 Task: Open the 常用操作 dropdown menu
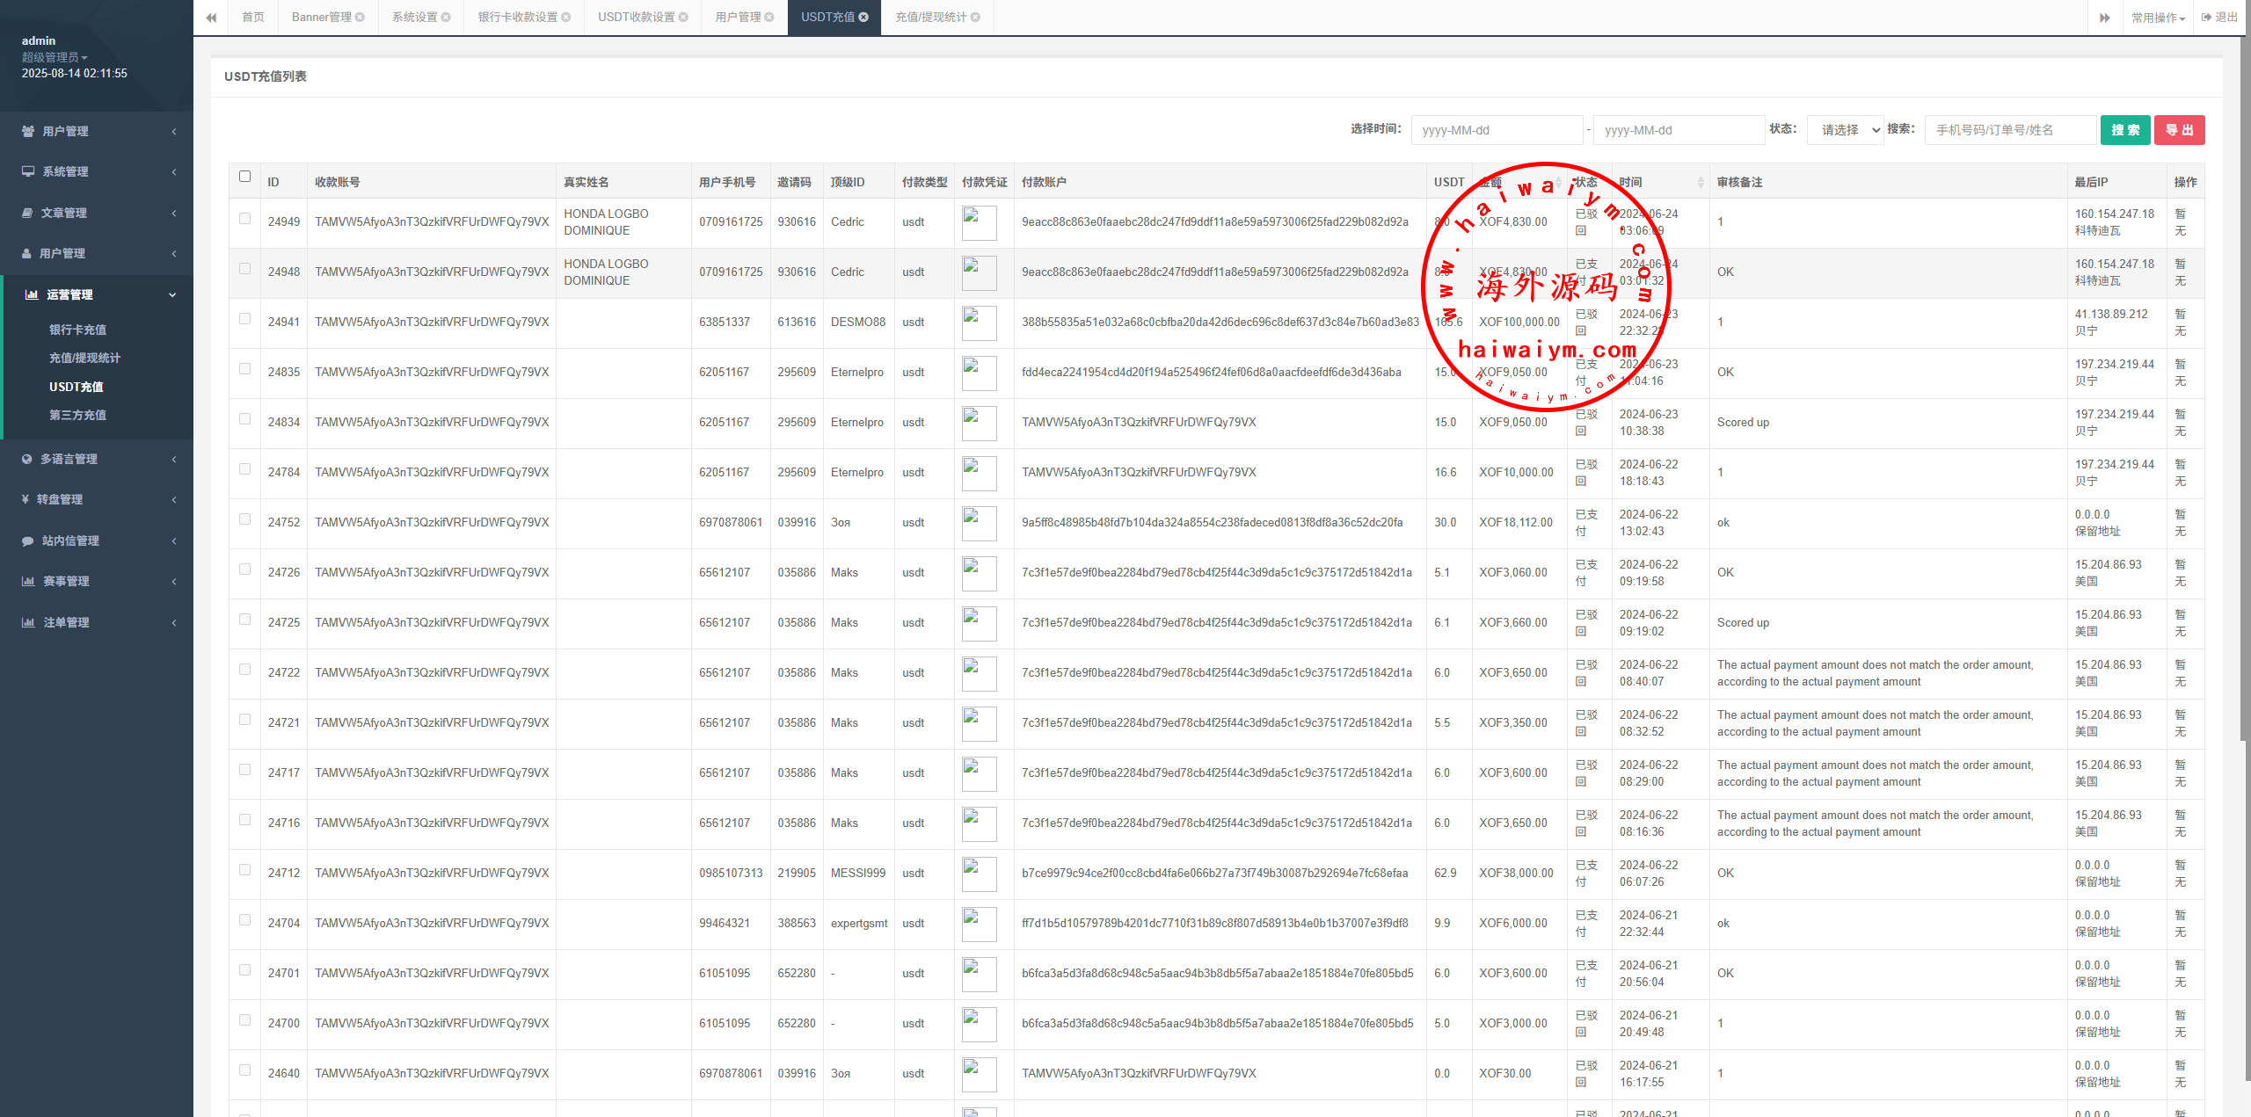(x=2158, y=18)
